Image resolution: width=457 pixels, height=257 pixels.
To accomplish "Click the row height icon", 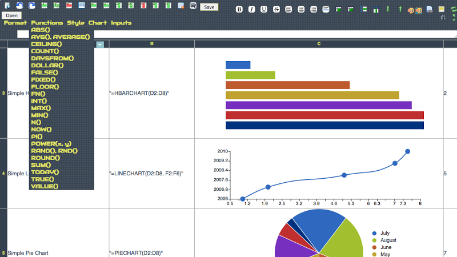I will [363, 9].
